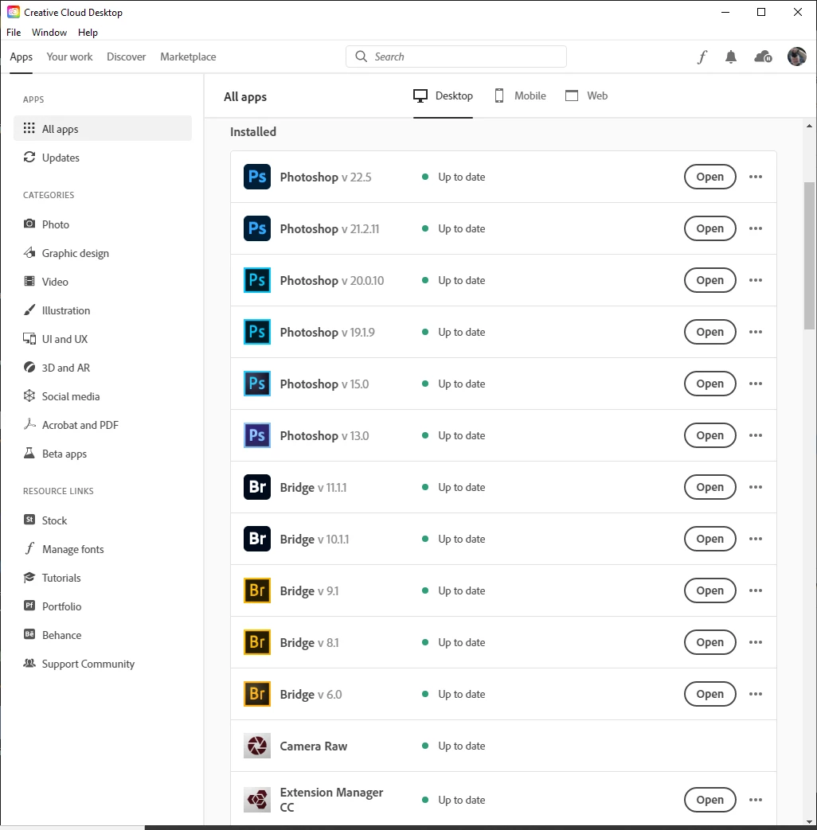Click the Extension Manager CC icon

(x=257, y=800)
